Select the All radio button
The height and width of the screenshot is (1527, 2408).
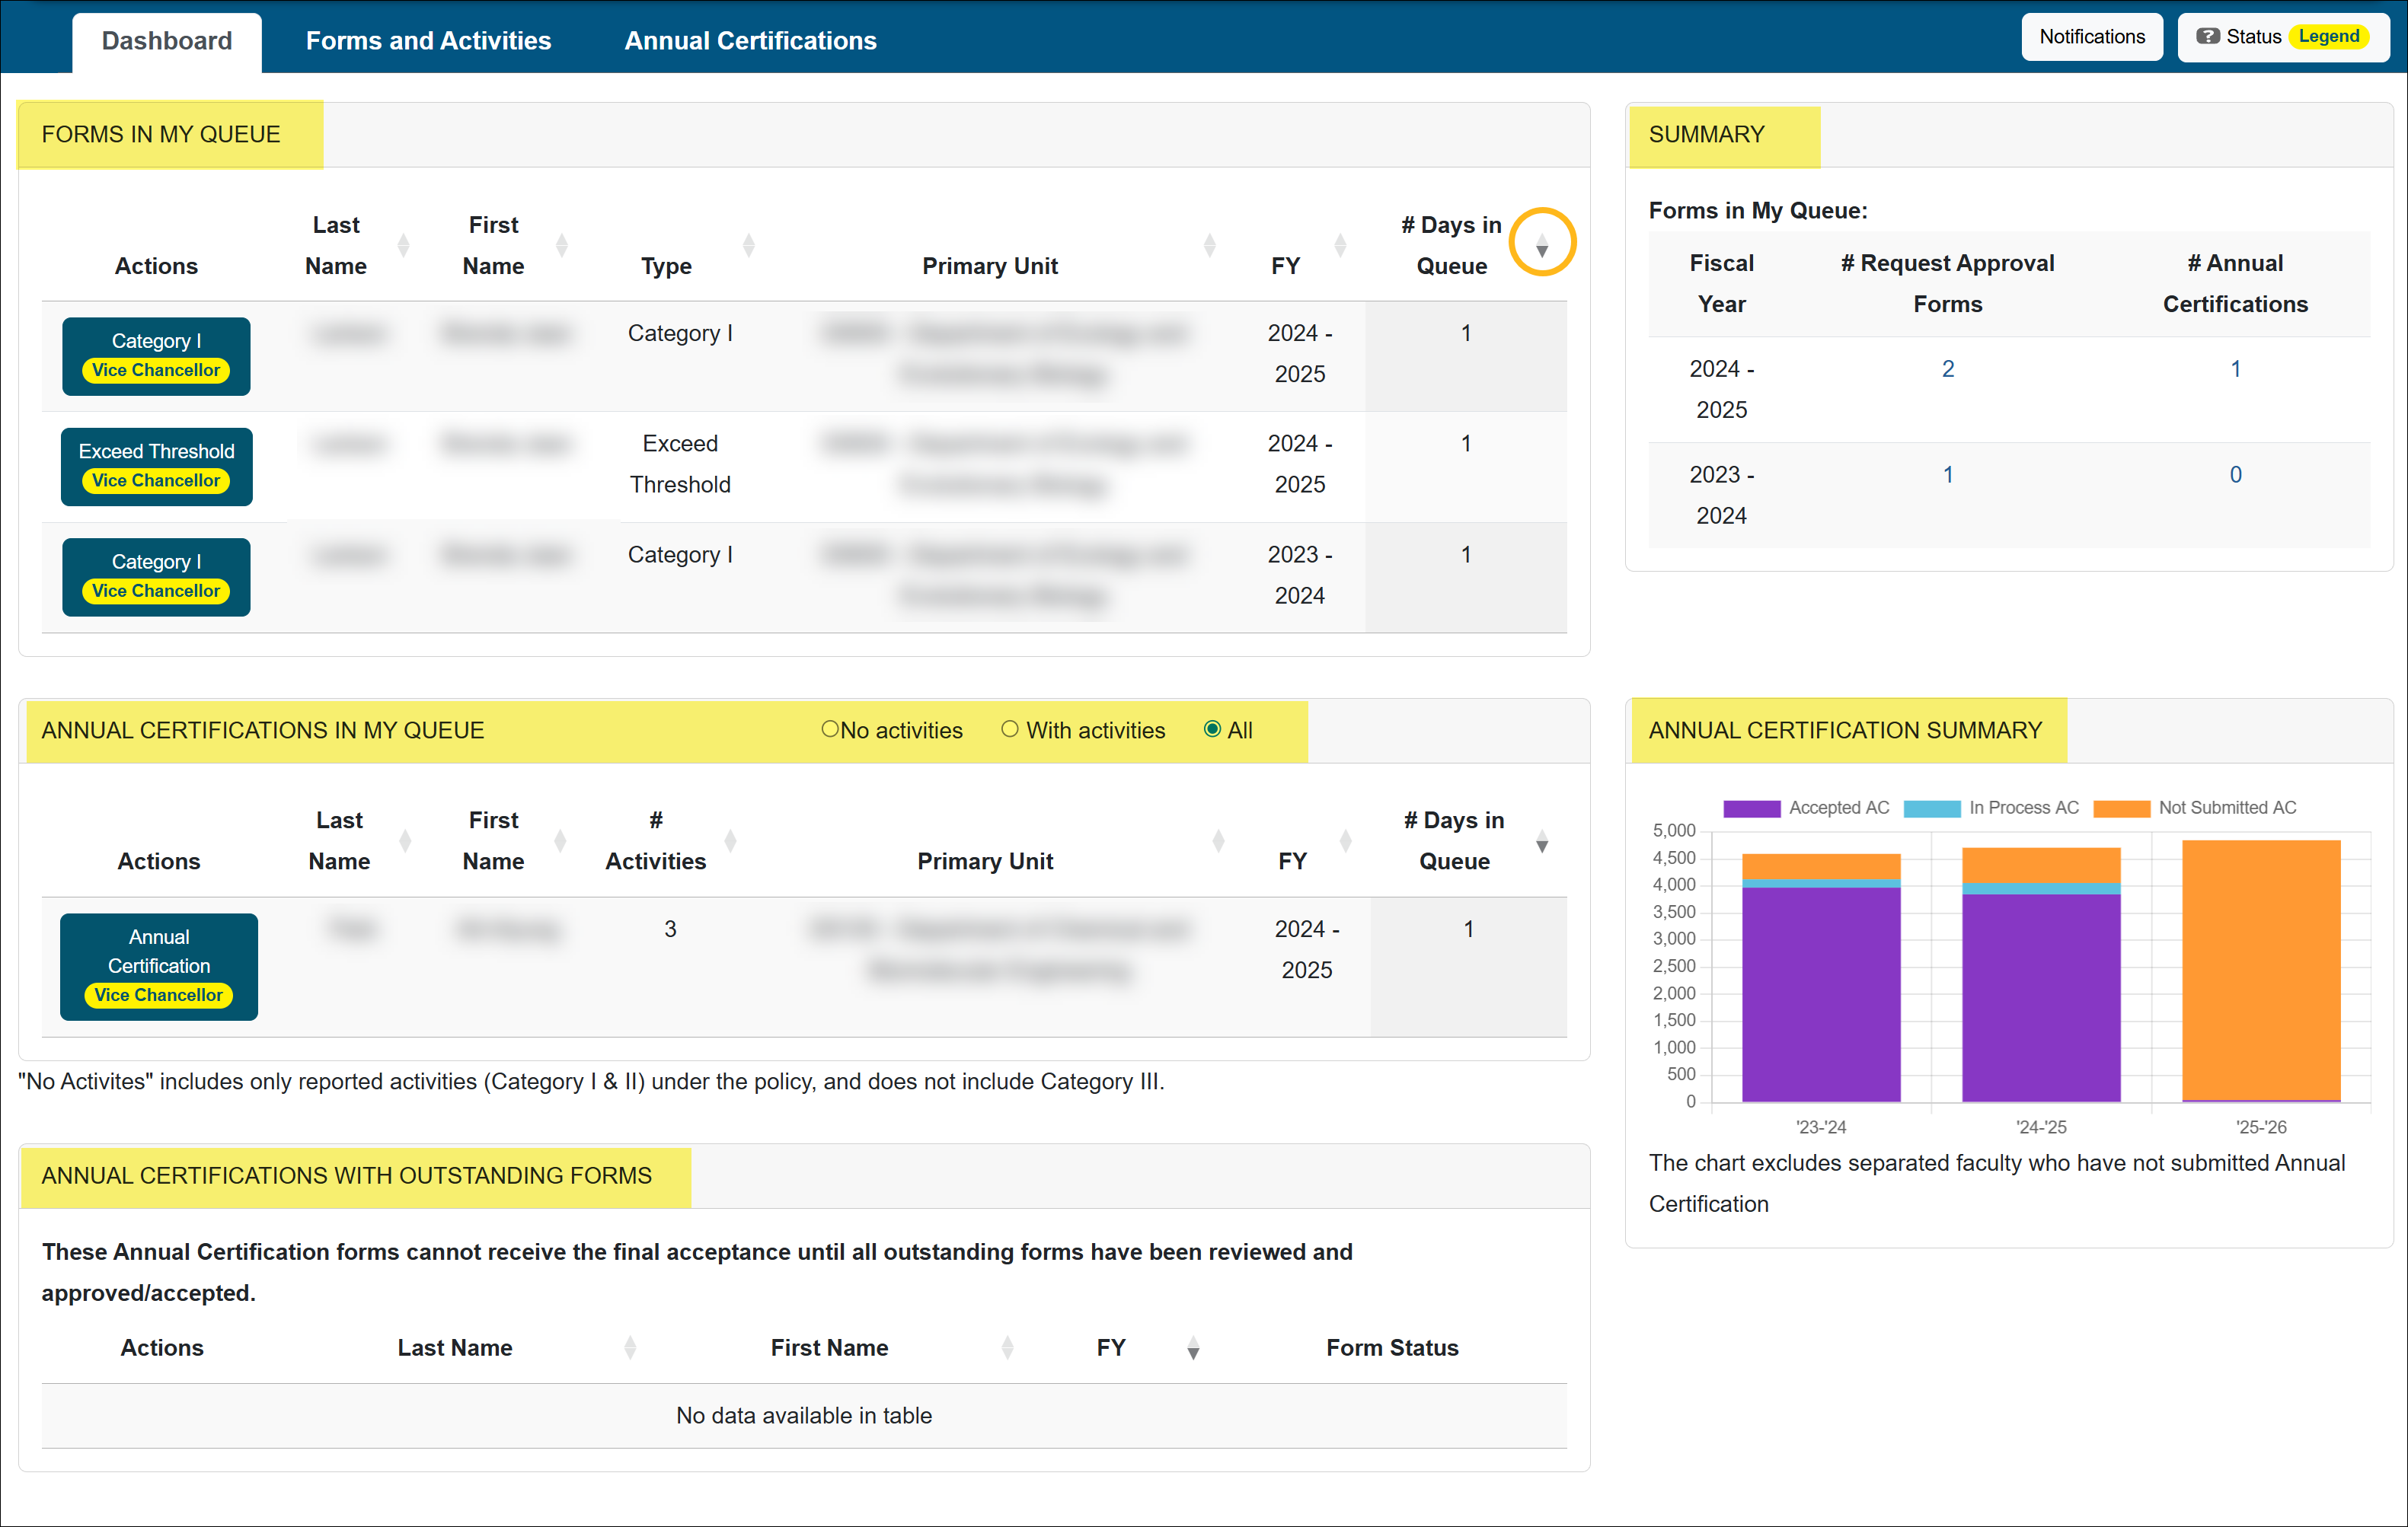(x=1213, y=729)
